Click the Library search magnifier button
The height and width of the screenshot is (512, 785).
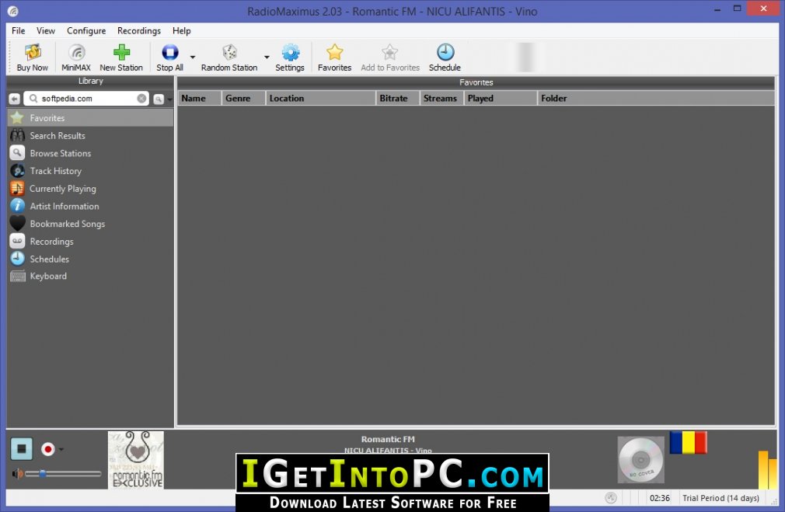click(159, 99)
